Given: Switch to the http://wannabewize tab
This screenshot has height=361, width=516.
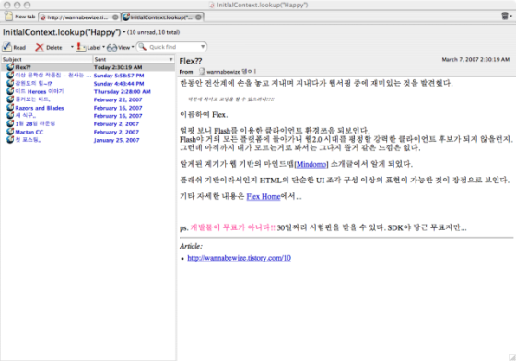Looking at the screenshot, I should coord(79,17).
